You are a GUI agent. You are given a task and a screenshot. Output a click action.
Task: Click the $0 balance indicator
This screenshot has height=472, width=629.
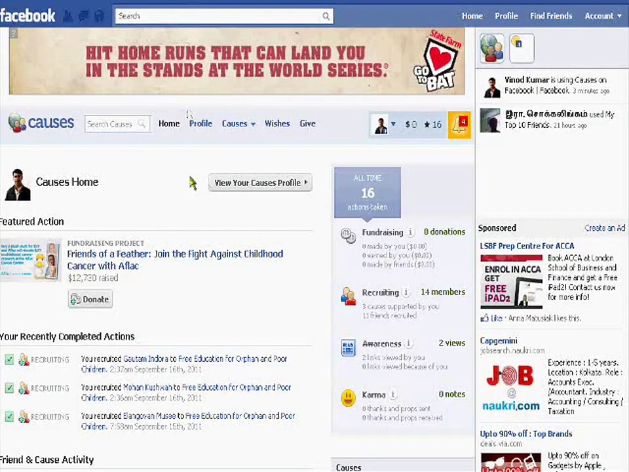(x=411, y=125)
